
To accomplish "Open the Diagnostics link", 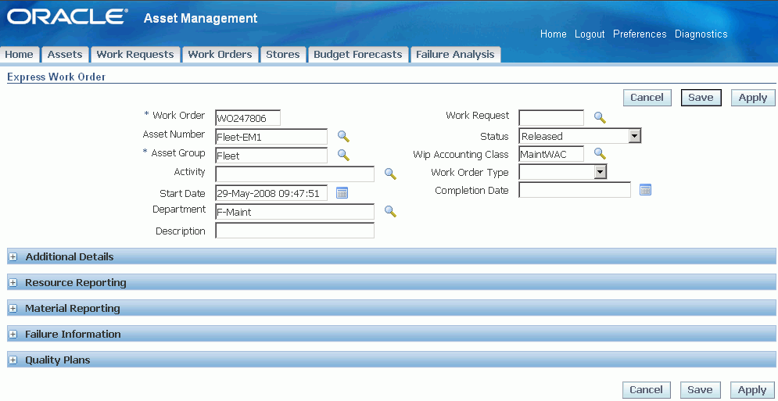I will (701, 34).
